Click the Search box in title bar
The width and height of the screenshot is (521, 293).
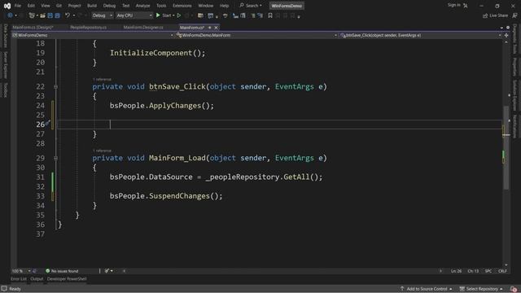251,6
